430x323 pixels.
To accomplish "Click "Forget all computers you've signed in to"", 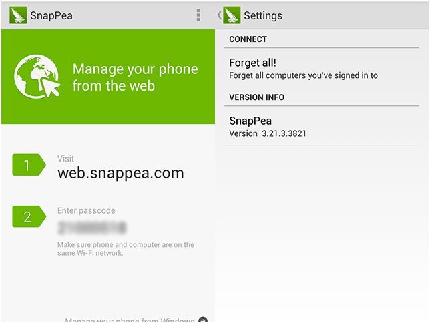I will [x=303, y=75].
